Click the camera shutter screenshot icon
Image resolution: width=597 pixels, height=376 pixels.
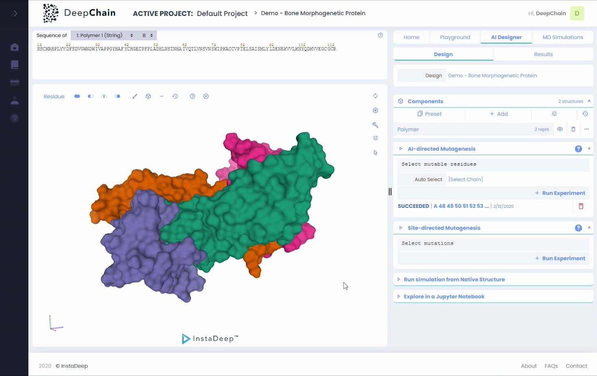pos(375,110)
